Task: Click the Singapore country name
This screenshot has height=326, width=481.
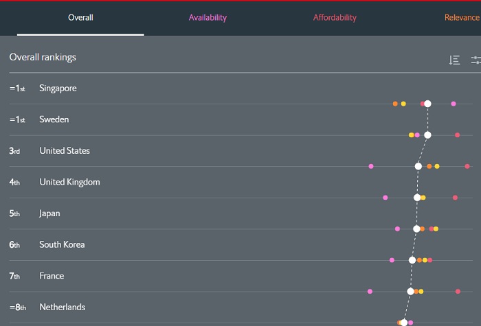Action: (x=58, y=89)
